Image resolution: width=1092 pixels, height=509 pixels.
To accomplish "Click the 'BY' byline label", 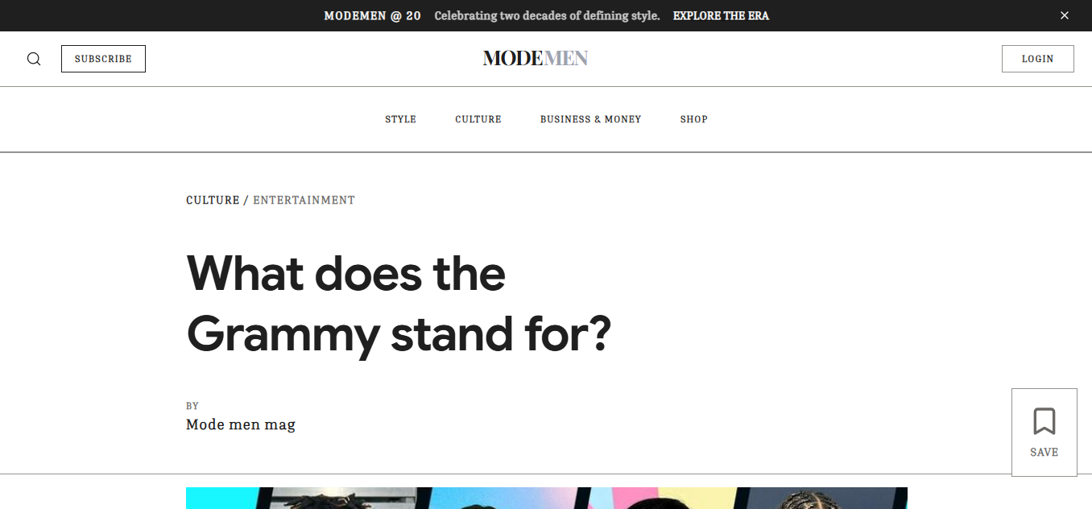I will 192,406.
